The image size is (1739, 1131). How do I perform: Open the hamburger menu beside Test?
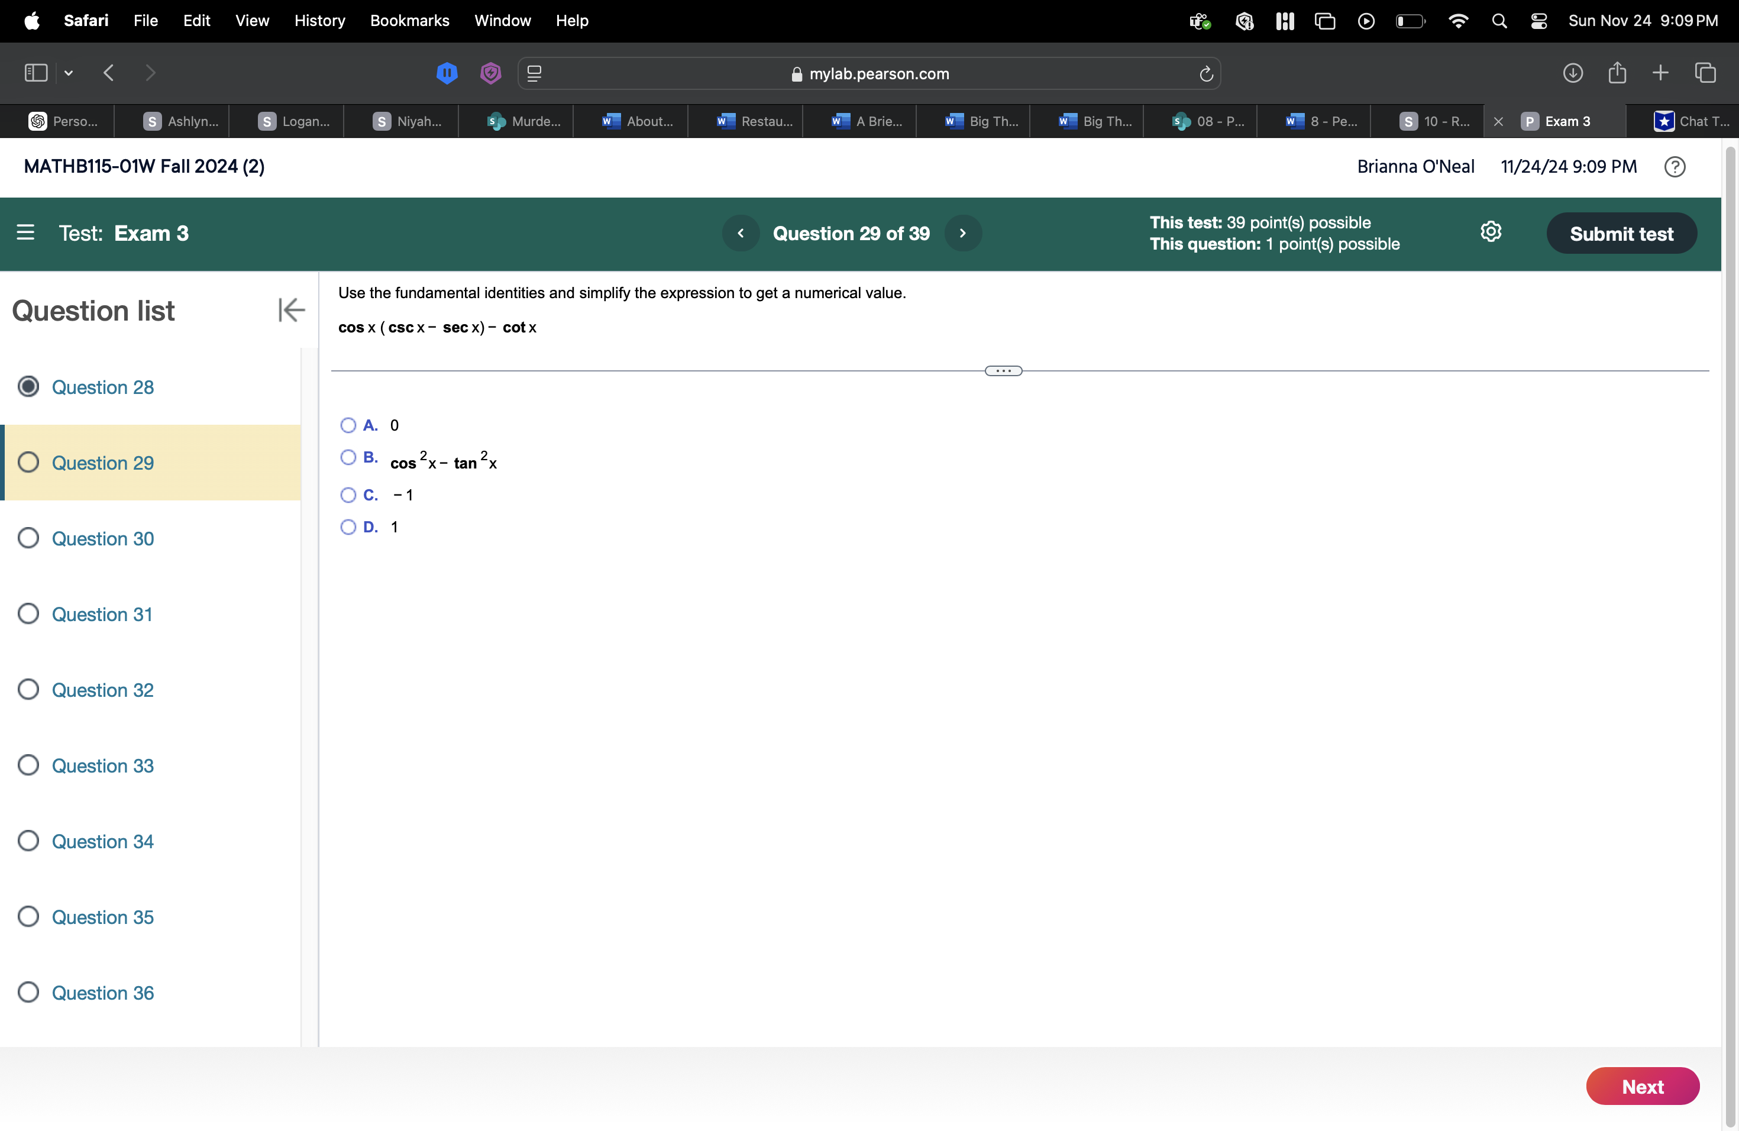(x=25, y=232)
